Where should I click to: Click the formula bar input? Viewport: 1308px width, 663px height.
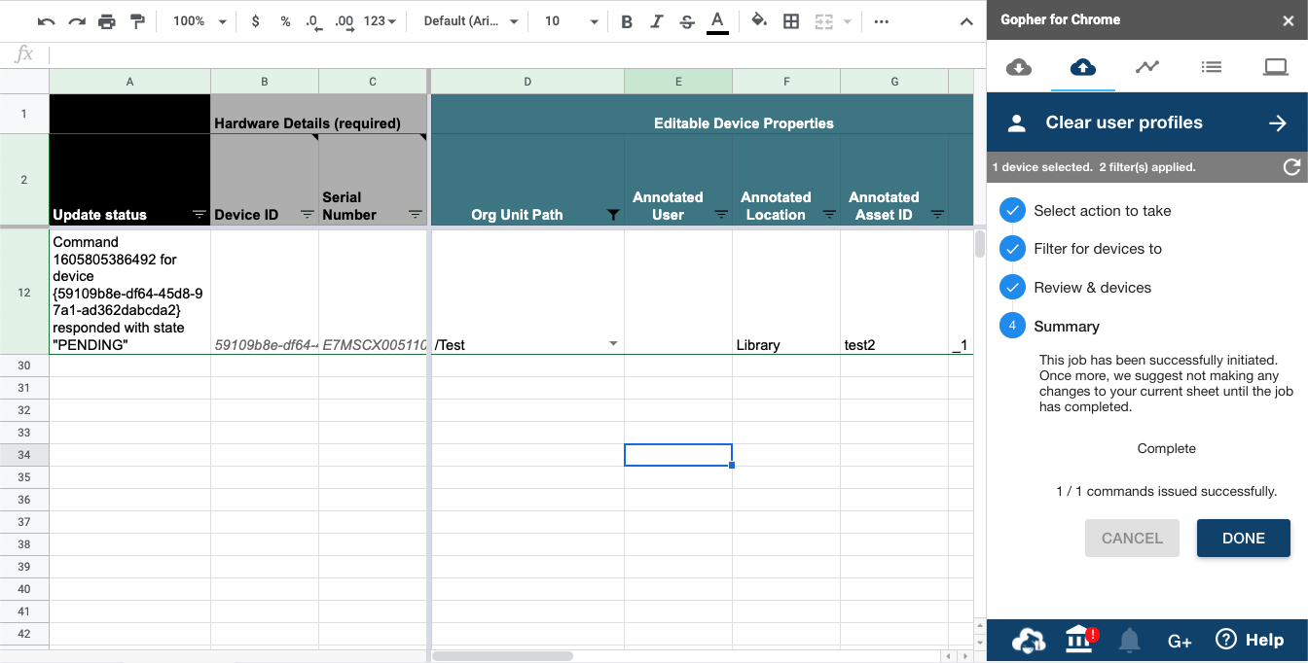[x=506, y=54]
